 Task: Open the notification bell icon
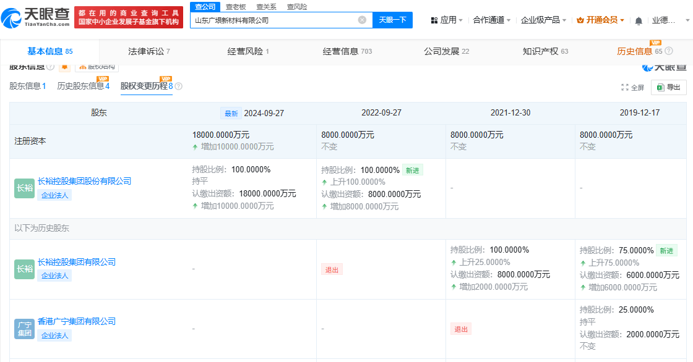(x=640, y=20)
